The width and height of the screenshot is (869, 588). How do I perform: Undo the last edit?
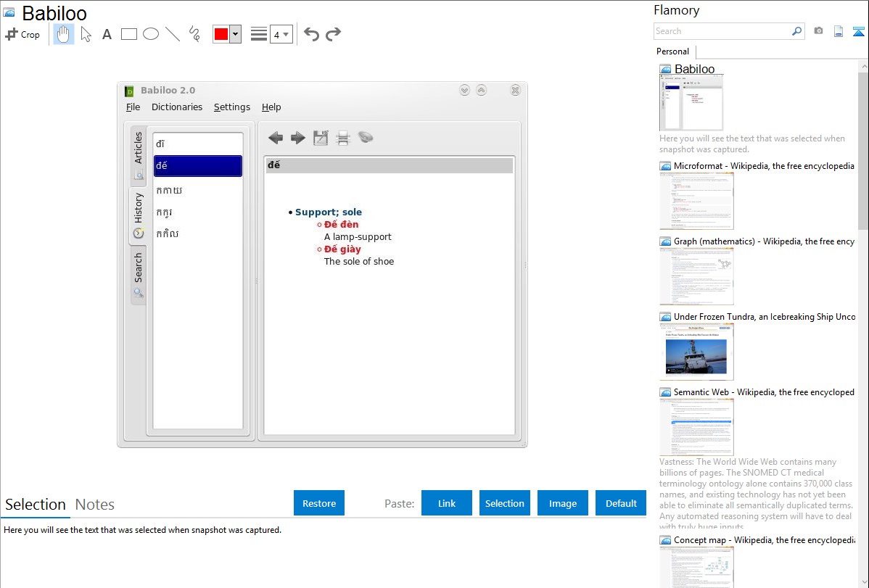[311, 34]
